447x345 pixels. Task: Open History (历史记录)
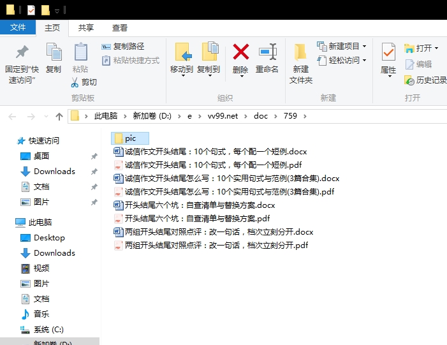425,80
